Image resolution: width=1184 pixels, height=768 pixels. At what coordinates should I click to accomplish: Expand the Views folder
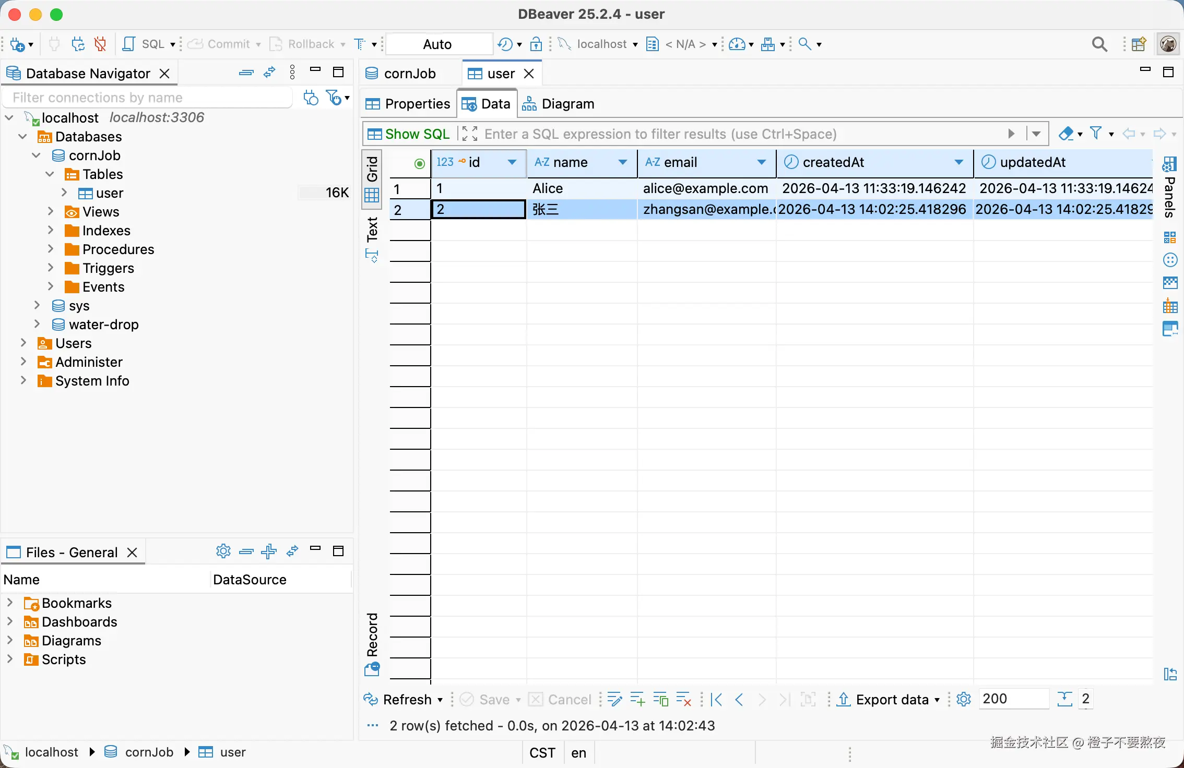pos(51,211)
